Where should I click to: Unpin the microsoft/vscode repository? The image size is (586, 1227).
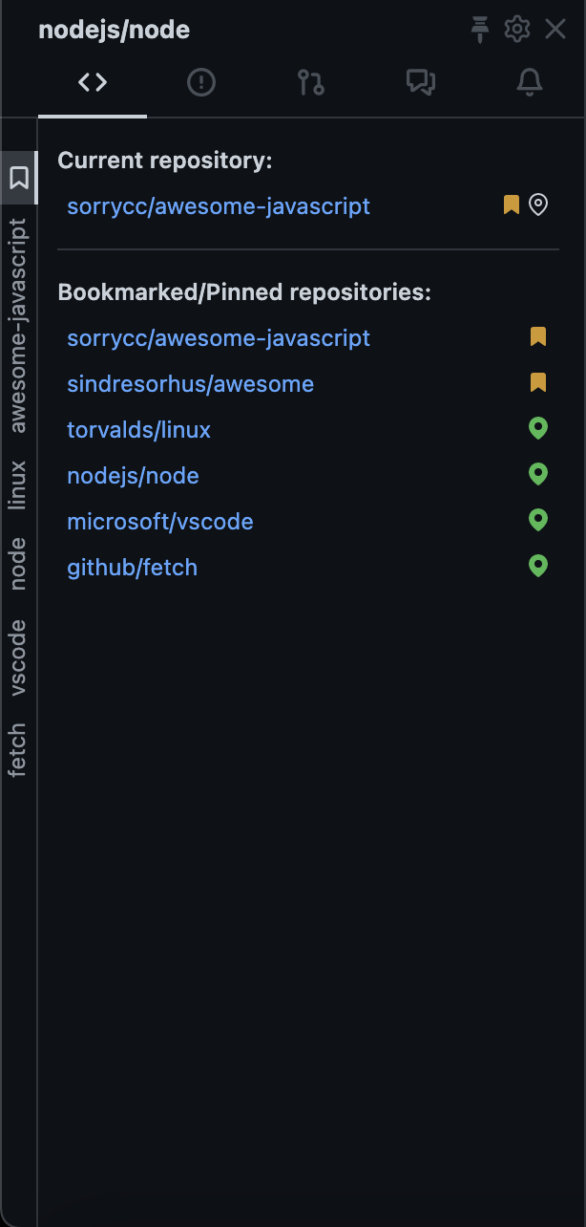pyautogui.click(x=538, y=521)
